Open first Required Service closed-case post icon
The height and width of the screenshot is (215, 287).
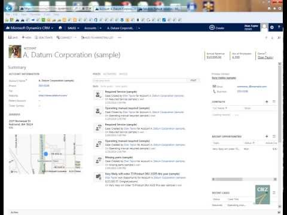pyautogui.click(x=98, y=94)
